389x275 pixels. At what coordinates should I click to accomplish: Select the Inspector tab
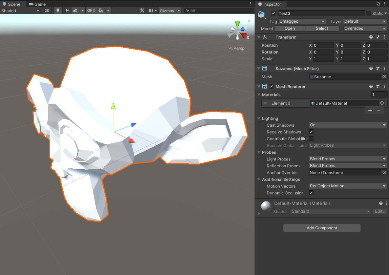point(270,4)
